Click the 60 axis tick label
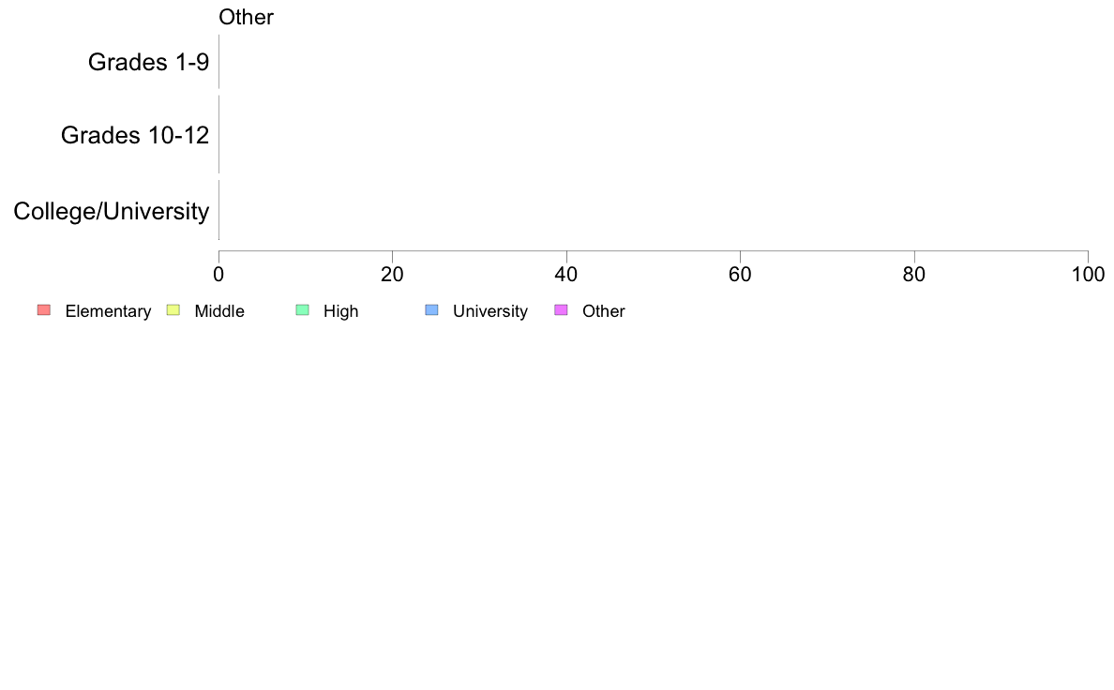The width and height of the screenshot is (1114, 690). coord(740,275)
